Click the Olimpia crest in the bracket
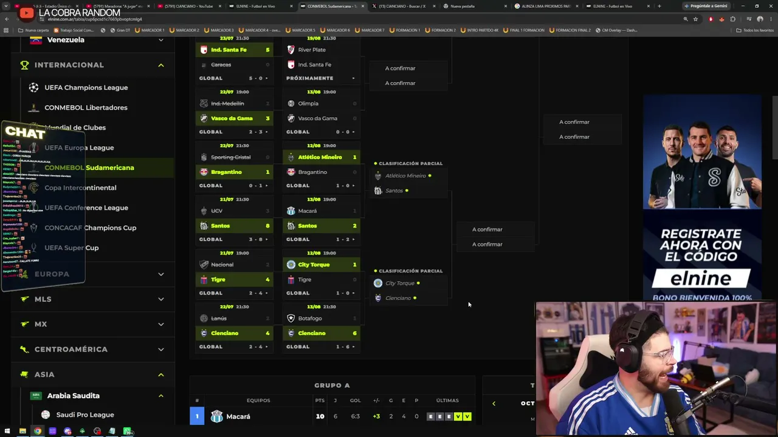Viewport: 778px width, 437px height. tap(291, 103)
